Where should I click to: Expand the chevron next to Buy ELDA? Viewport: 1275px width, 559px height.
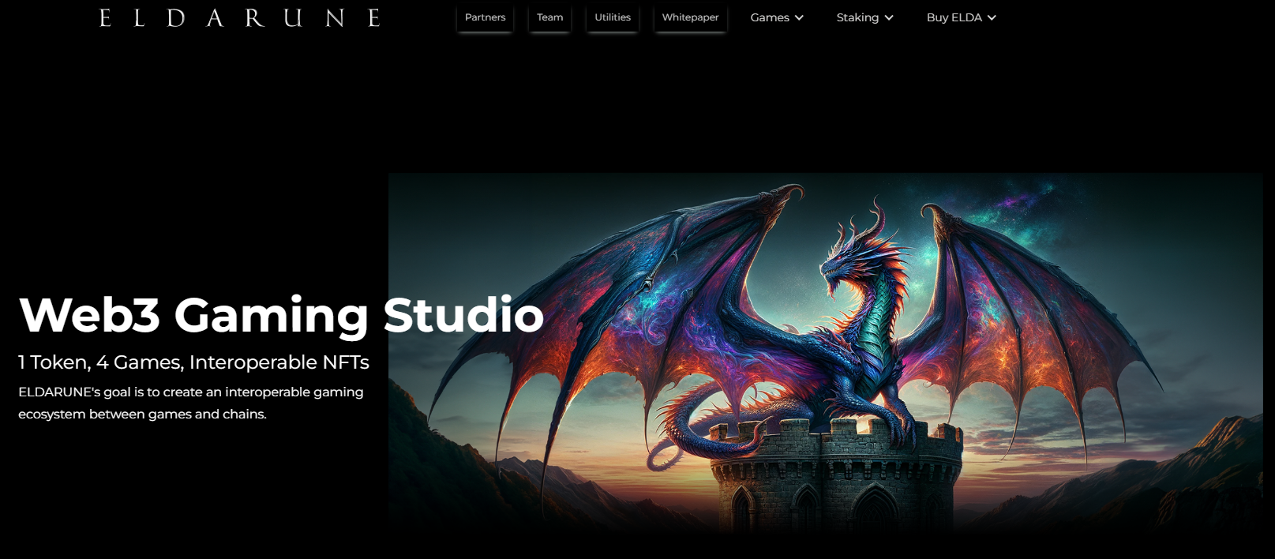click(x=992, y=17)
